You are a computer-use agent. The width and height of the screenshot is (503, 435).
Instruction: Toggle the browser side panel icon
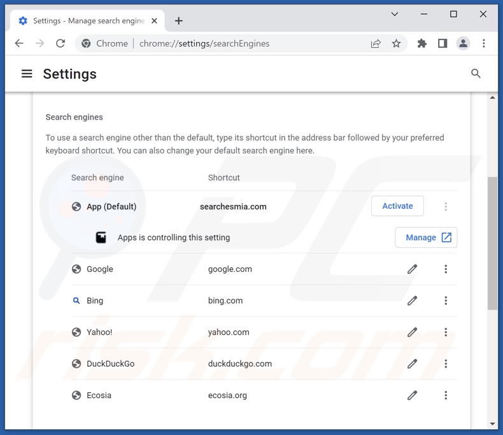pyautogui.click(x=443, y=43)
